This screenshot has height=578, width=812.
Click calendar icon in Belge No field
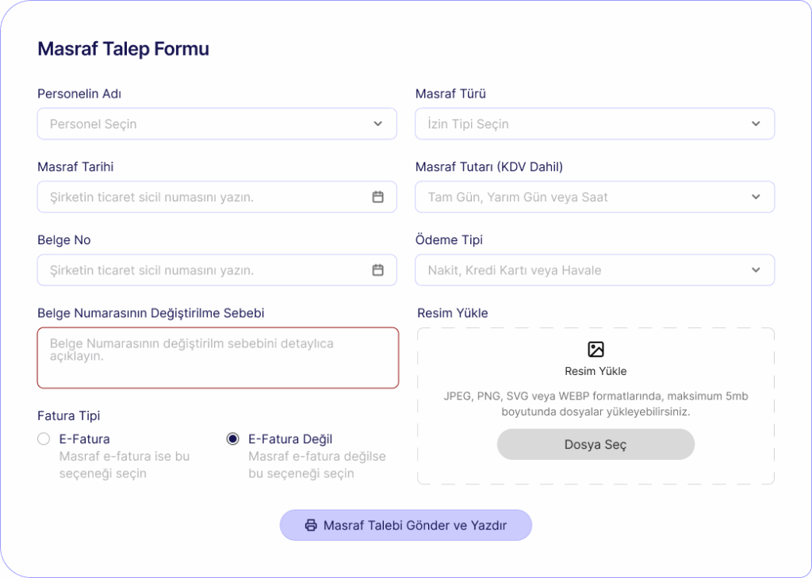pos(378,270)
